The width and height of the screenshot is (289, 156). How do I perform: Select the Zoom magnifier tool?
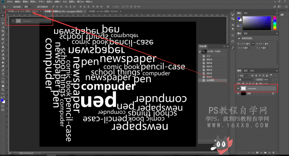pyautogui.click(x=3, y=90)
